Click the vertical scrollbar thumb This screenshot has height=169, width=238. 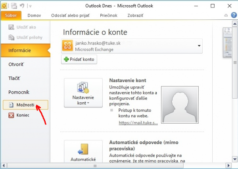[235, 62]
